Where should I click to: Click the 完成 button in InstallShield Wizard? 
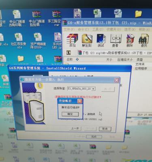point(94,136)
